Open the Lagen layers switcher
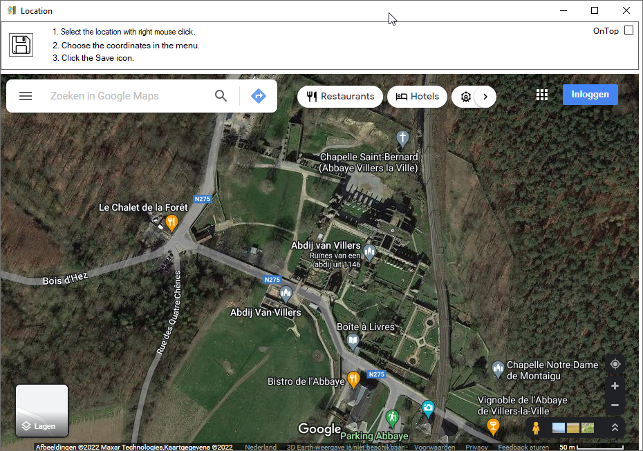Image resolution: width=643 pixels, height=451 pixels. coord(41,410)
